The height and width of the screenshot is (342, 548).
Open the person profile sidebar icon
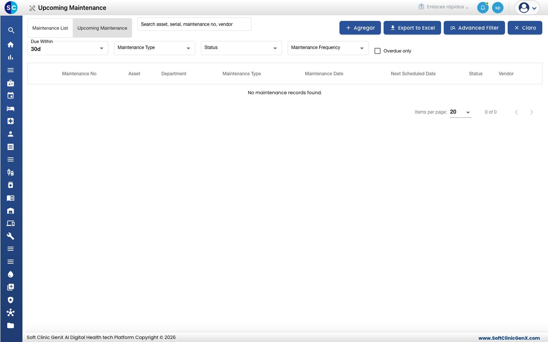(x=11, y=134)
